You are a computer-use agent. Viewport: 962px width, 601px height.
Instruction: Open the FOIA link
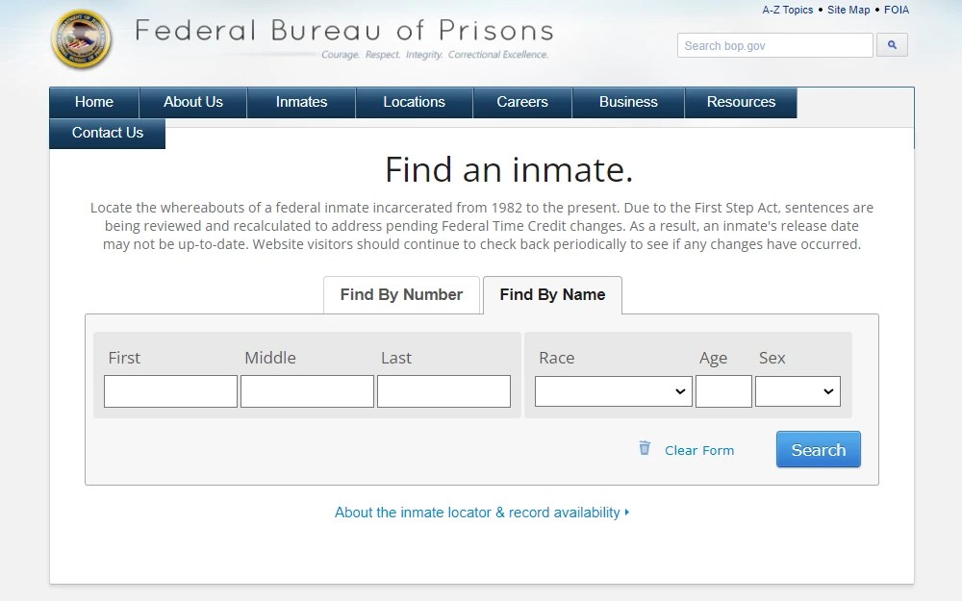pyautogui.click(x=897, y=10)
